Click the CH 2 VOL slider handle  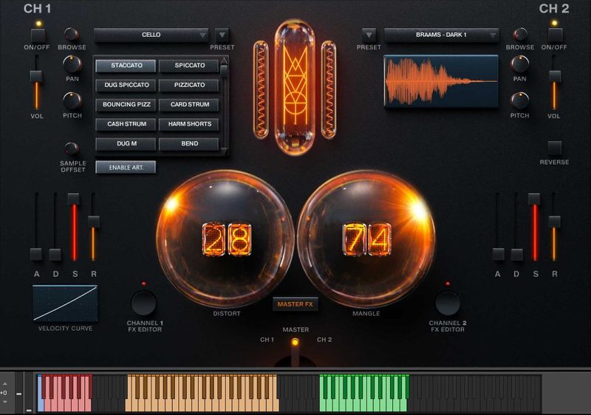tap(555, 76)
